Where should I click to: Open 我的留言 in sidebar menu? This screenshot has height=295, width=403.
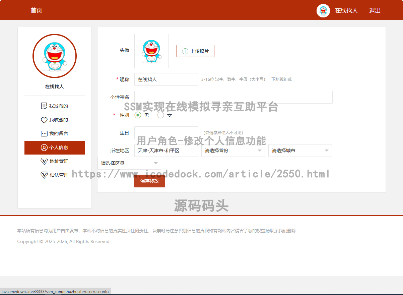click(55, 134)
